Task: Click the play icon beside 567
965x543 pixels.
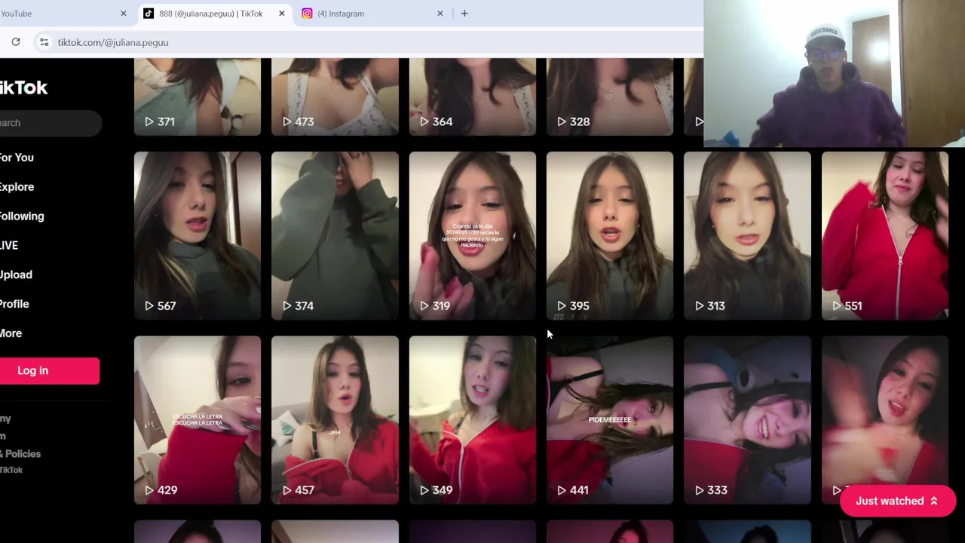Action: click(149, 305)
